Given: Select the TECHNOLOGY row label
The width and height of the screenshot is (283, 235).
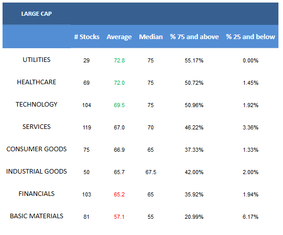Looking at the screenshot, I should (x=37, y=105).
